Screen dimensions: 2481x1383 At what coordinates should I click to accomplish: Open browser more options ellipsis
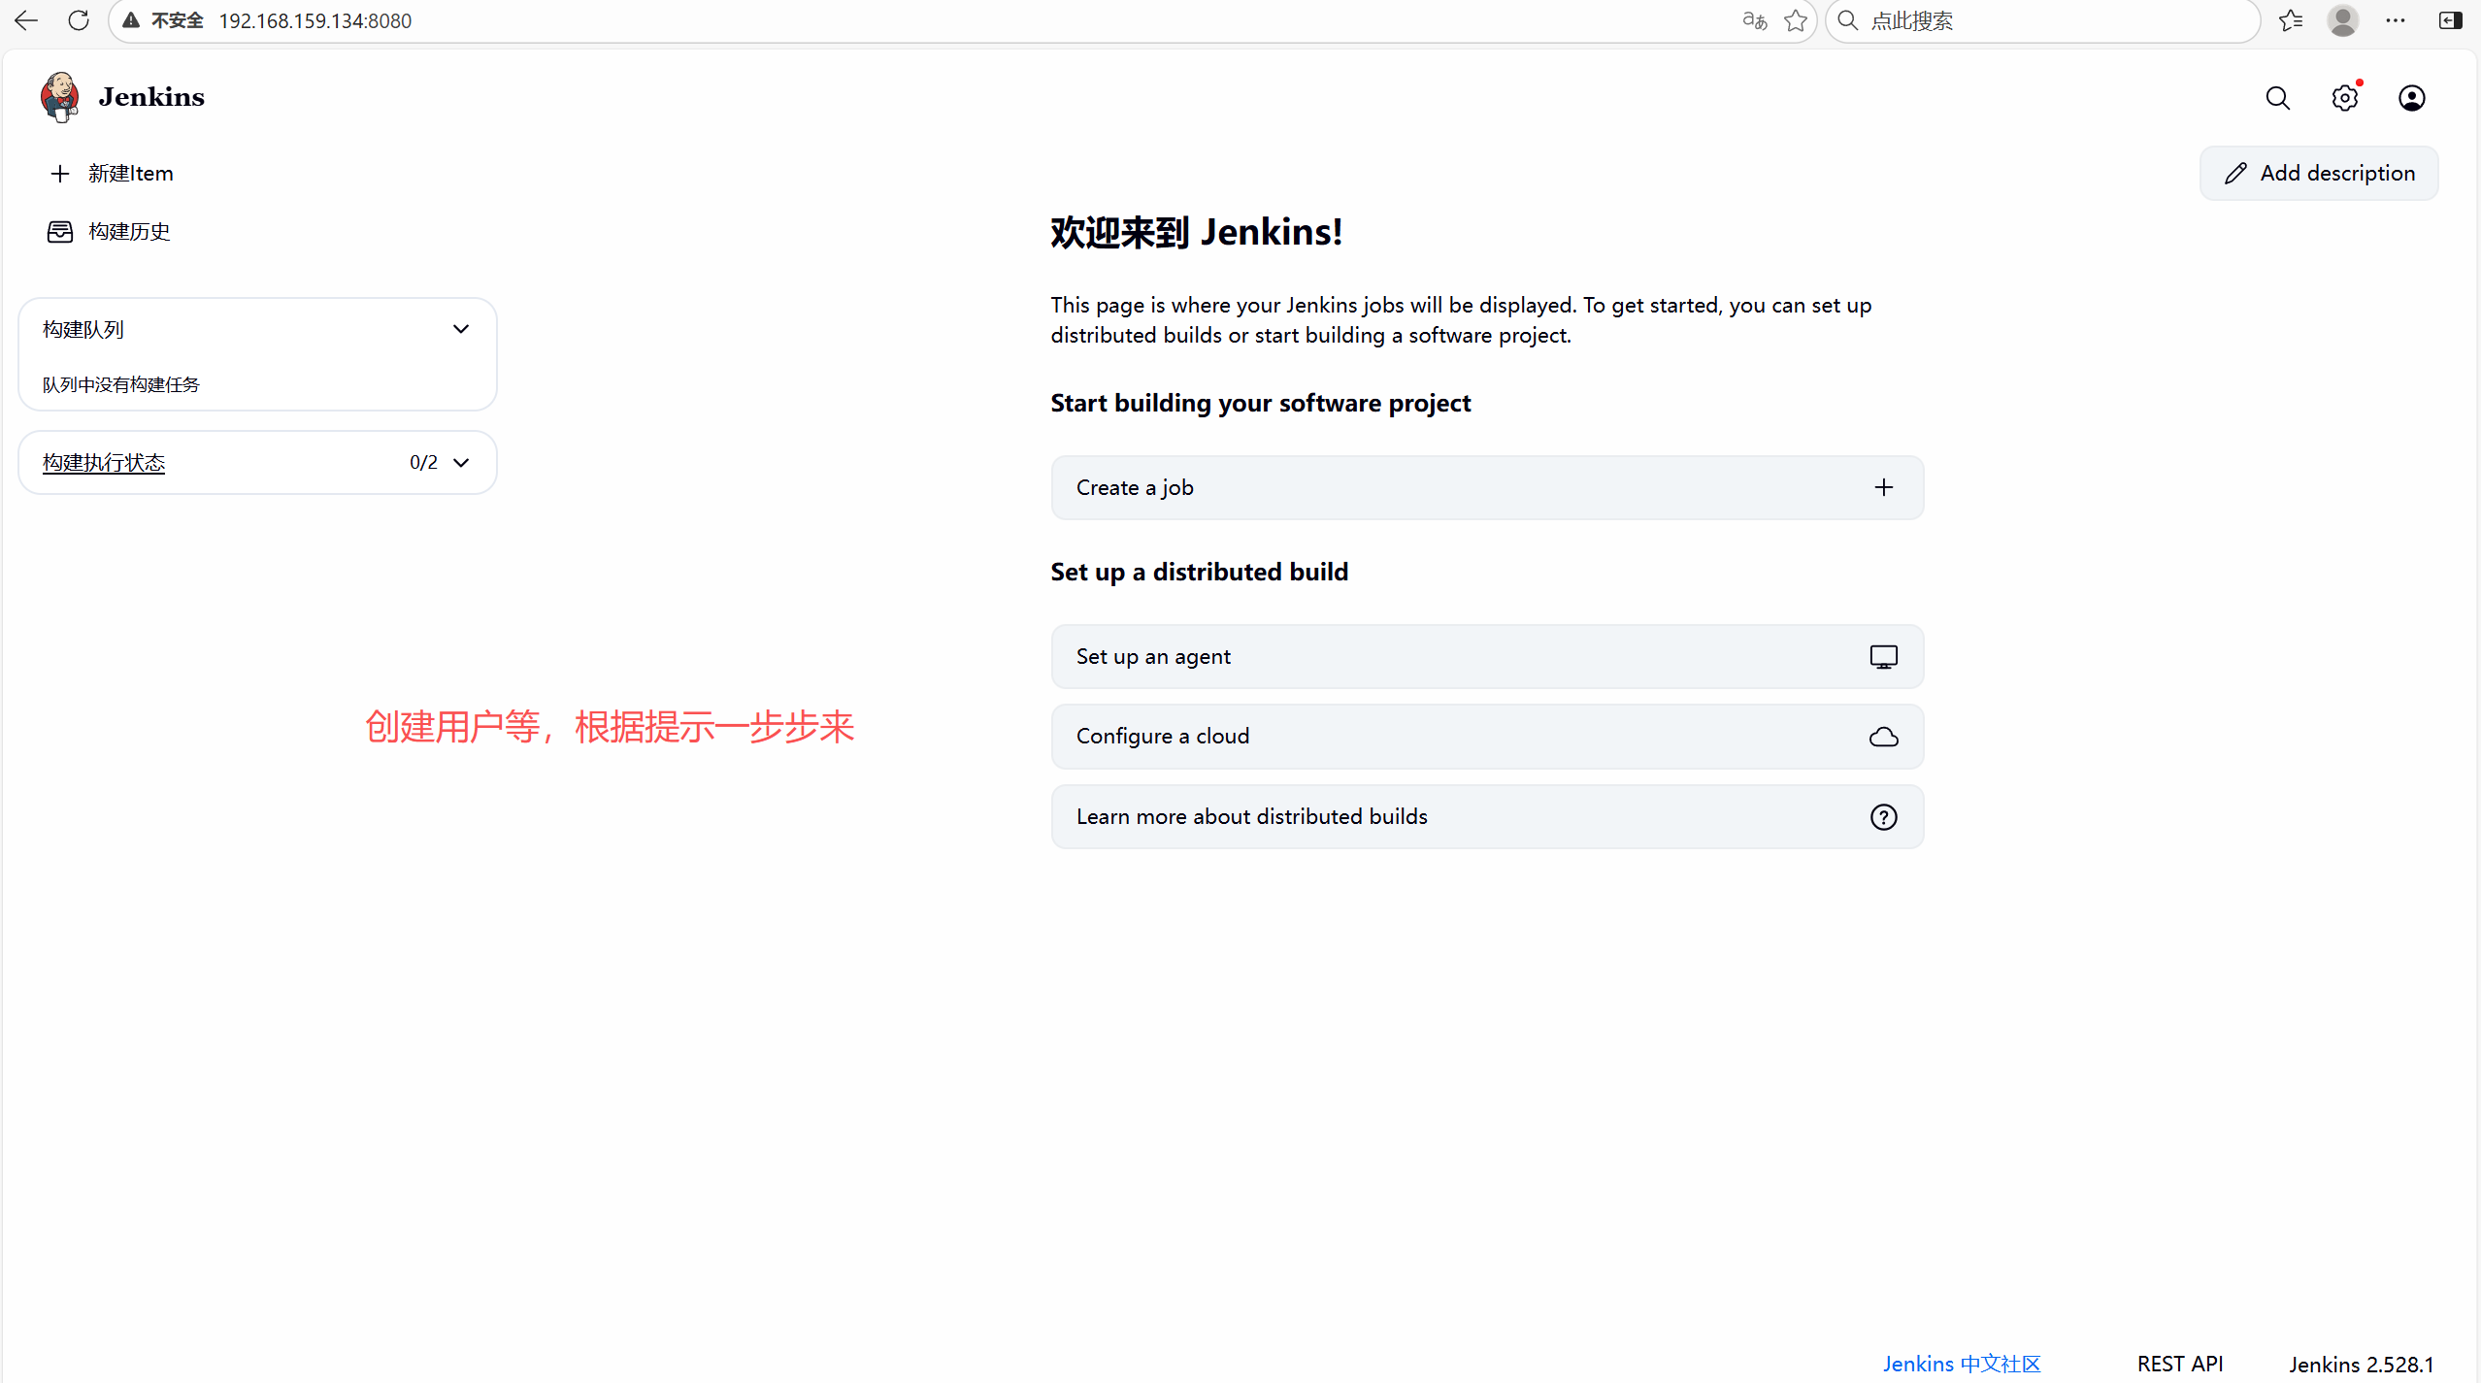tap(2396, 20)
